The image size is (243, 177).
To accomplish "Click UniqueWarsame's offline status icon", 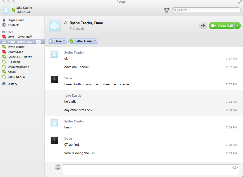I will pyautogui.click(x=4, y=67).
